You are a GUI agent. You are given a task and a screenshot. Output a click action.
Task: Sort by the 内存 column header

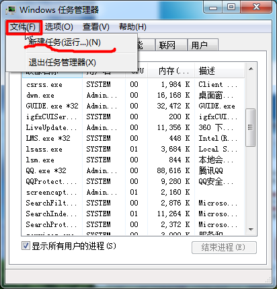click(171, 71)
